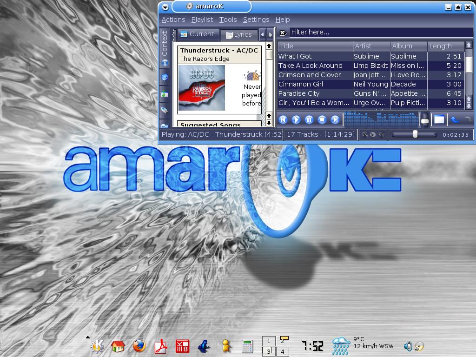476x357 pixels.
Task: Click the show playlist window icon
Action: [x=439, y=120]
